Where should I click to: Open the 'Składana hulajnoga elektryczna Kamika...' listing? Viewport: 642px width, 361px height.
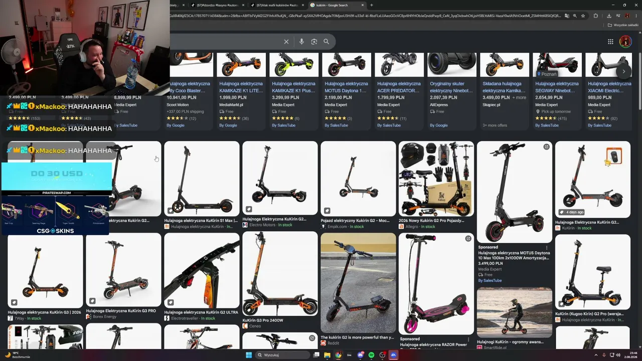coord(505,90)
